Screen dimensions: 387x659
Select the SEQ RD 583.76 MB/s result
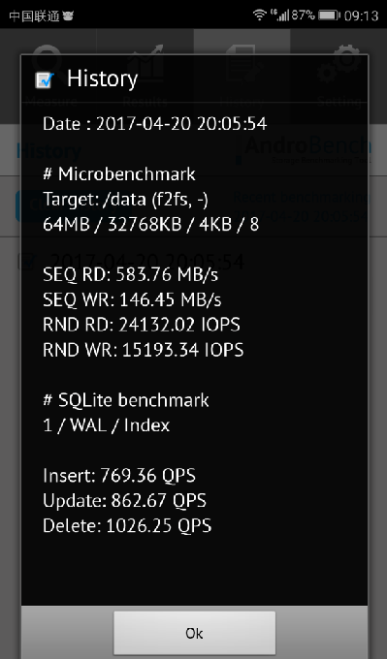(x=130, y=275)
